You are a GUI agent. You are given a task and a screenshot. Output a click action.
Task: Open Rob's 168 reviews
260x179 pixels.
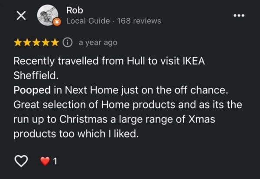pos(136,21)
